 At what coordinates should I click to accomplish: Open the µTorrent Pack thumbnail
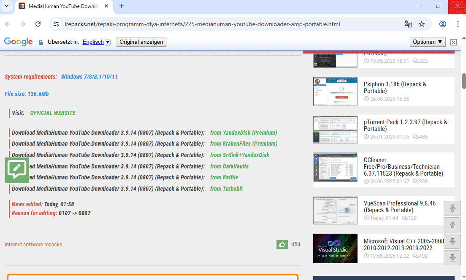pos(335,130)
